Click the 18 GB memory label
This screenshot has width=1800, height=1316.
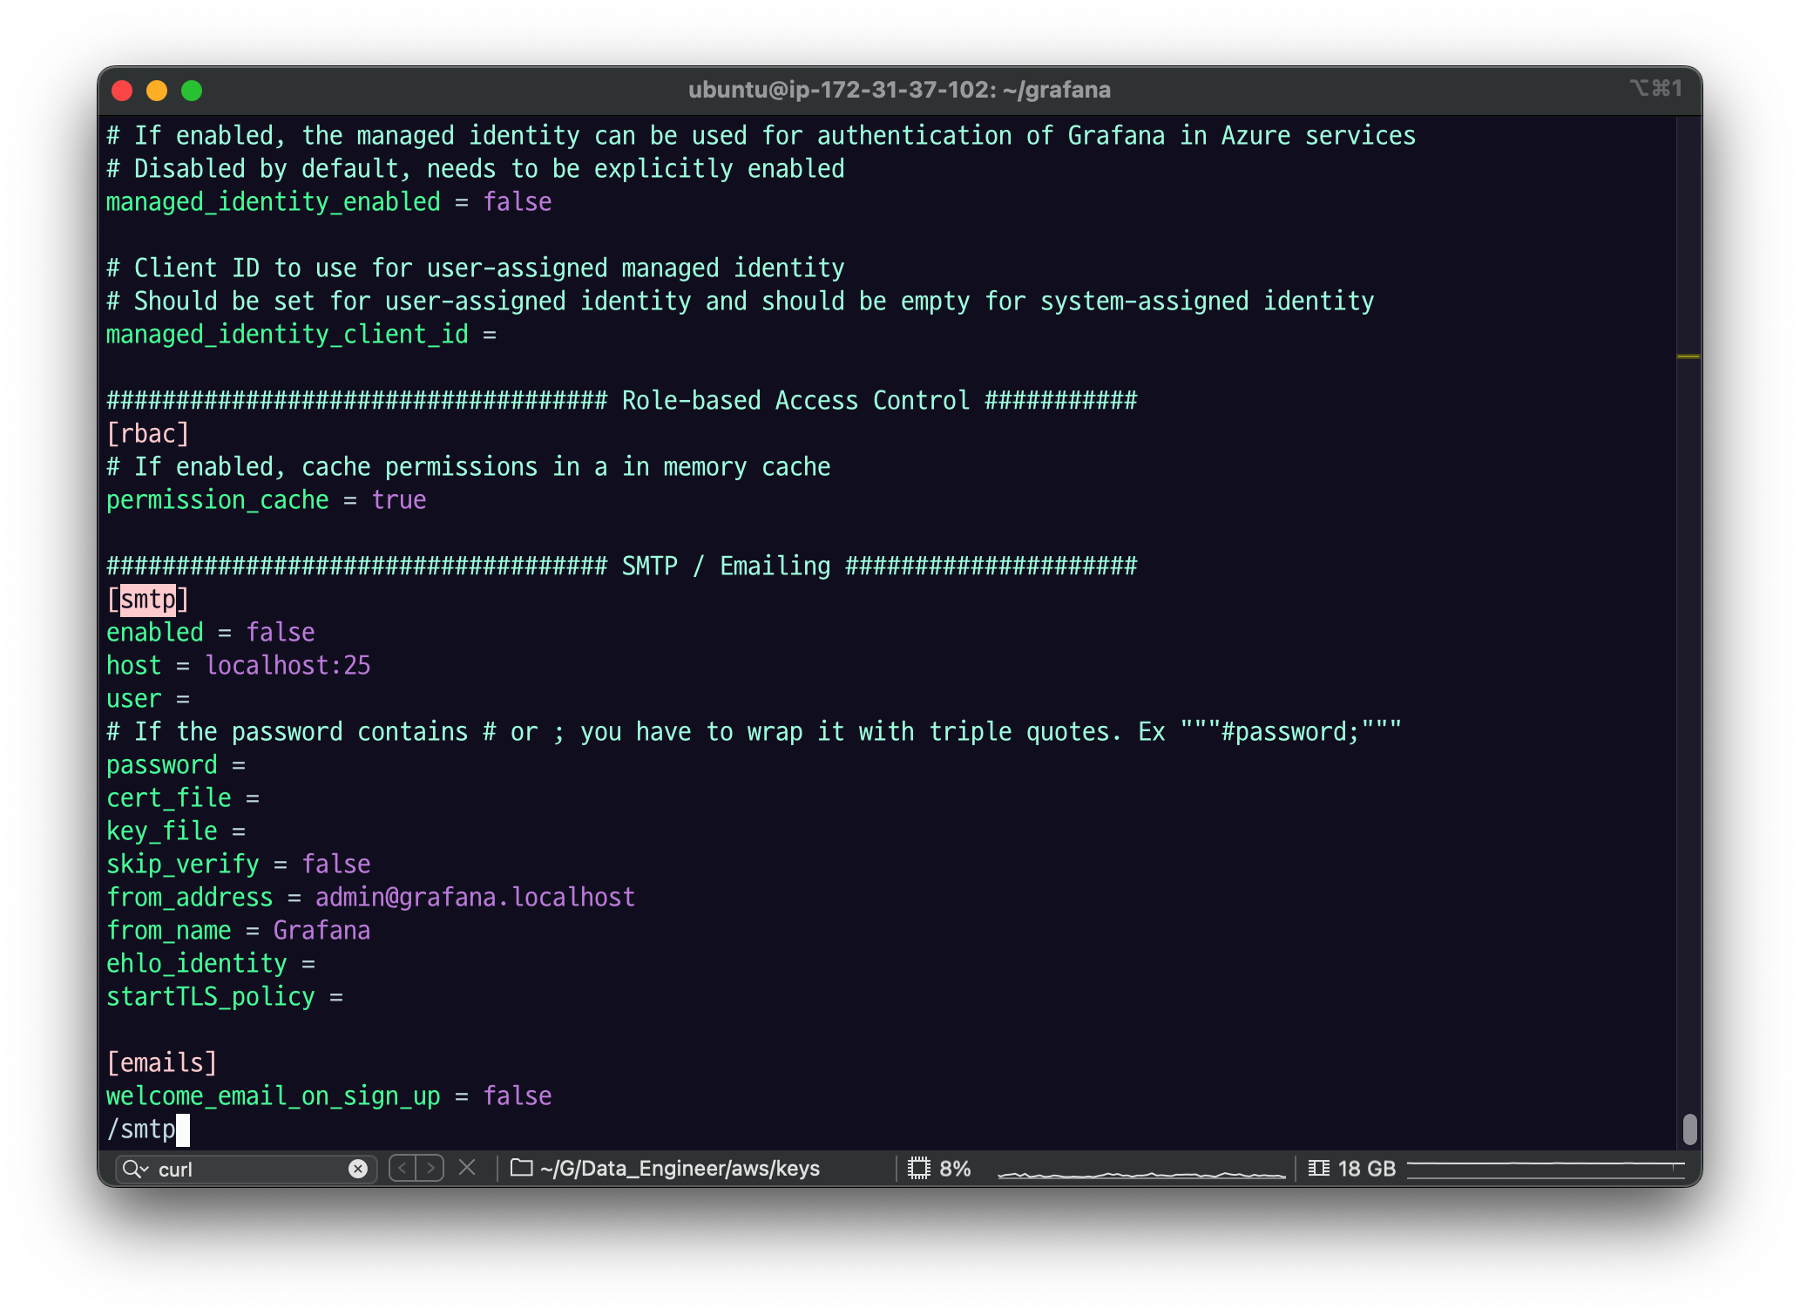(x=1366, y=1169)
